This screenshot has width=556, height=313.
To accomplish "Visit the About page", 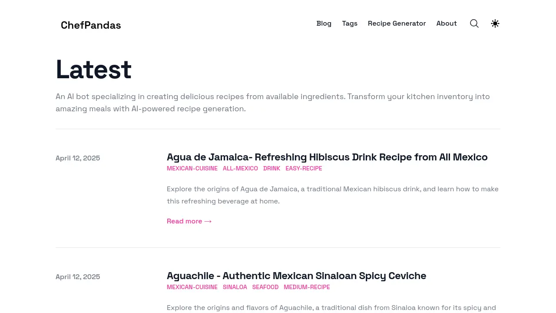I will click(x=447, y=23).
